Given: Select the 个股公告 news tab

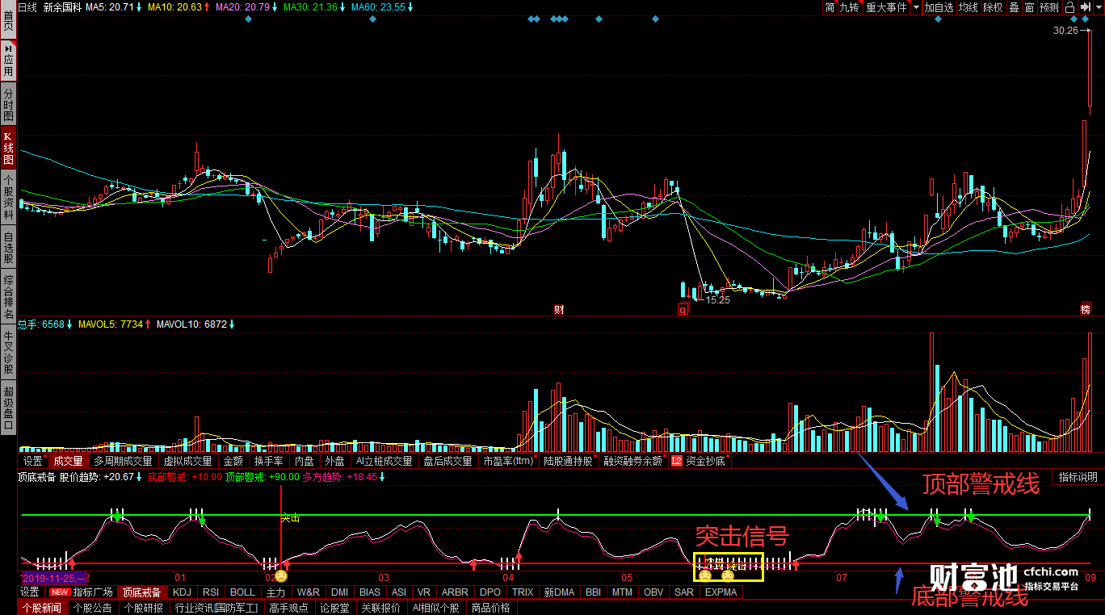Looking at the screenshot, I should point(93,608).
